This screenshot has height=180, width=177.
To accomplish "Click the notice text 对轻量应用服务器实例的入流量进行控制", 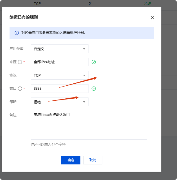I will coord(54,33).
